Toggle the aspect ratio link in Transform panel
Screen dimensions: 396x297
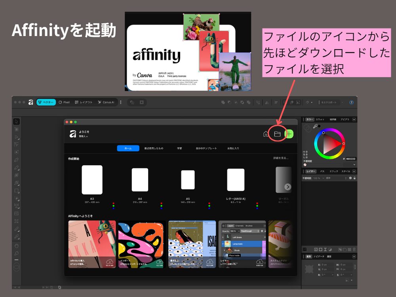[x=355, y=267]
